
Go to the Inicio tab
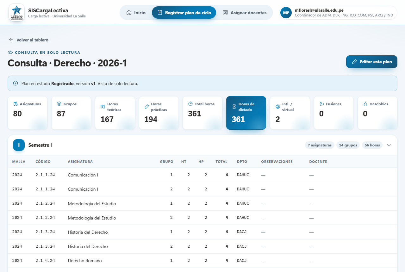click(x=136, y=13)
